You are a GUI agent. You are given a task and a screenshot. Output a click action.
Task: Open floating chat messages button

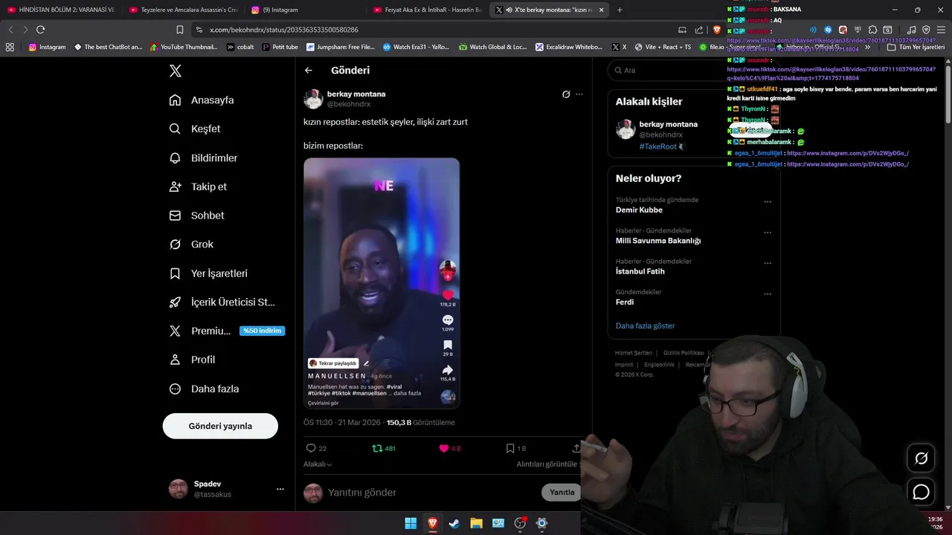coord(921,492)
